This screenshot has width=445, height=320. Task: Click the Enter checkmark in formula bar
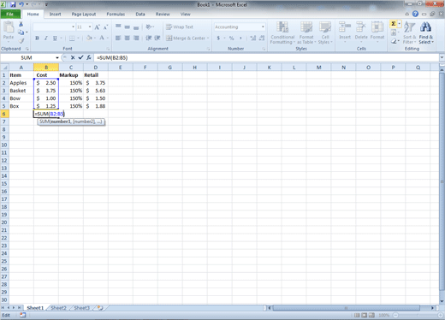[80, 57]
